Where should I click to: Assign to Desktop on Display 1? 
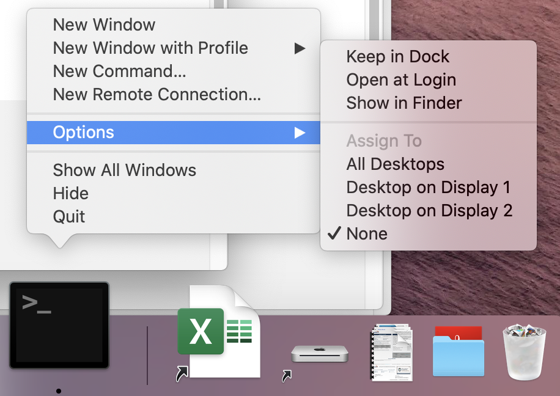429,188
